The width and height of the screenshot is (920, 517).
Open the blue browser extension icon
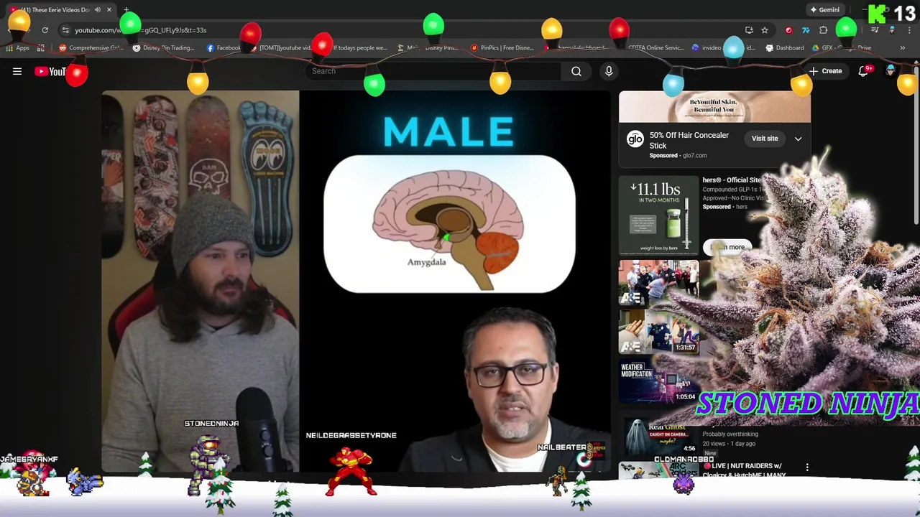point(805,30)
